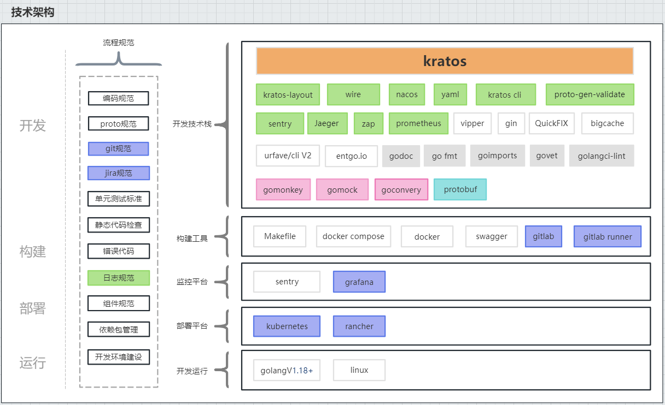Viewport: 665px width, 405px height.
Task: Select the purple git规范 item
Action: click(x=118, y=148)
